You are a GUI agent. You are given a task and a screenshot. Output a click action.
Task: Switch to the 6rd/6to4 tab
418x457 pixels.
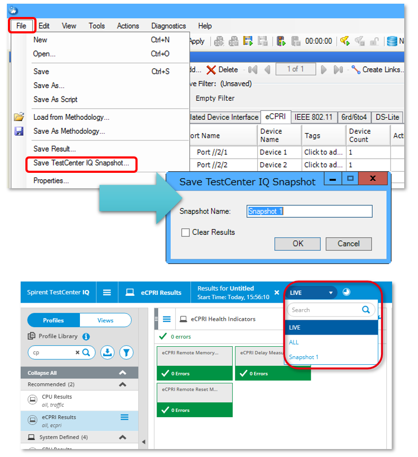pyautogui.click(x=354, y=117)
